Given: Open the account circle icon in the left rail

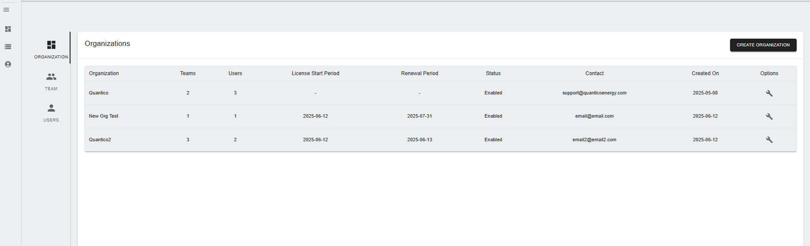Looking at the screenshot, I should point(8,64).
